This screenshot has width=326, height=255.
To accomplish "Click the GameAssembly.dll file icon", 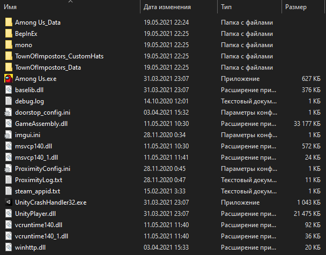I will 8,123.
